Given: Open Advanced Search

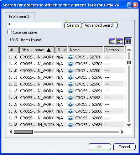Looking at the screenshot, I should [99, 25].
